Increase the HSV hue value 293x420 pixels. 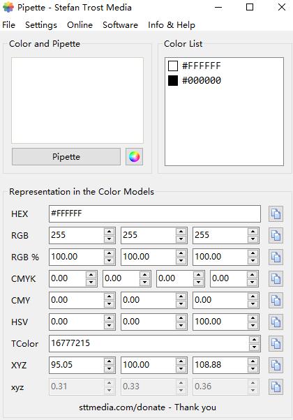[x=110, y=318]
